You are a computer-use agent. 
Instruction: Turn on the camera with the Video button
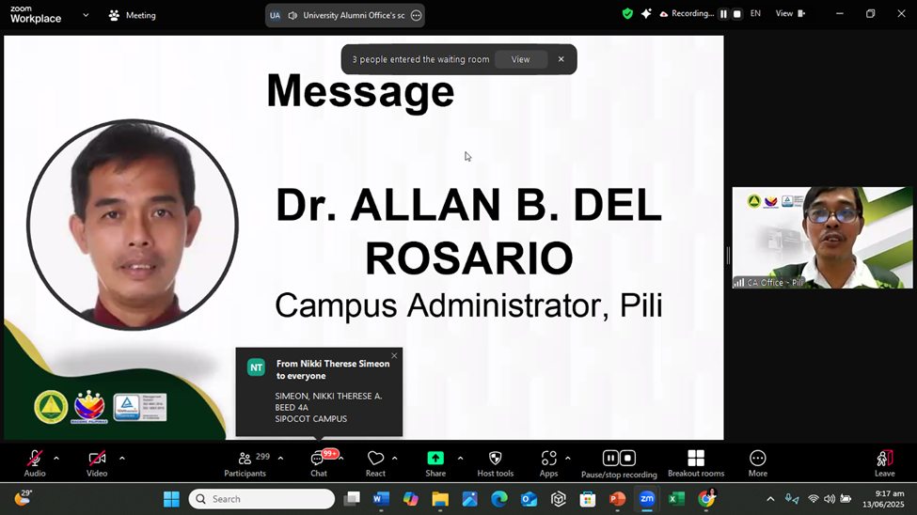(x=97, y=459)
